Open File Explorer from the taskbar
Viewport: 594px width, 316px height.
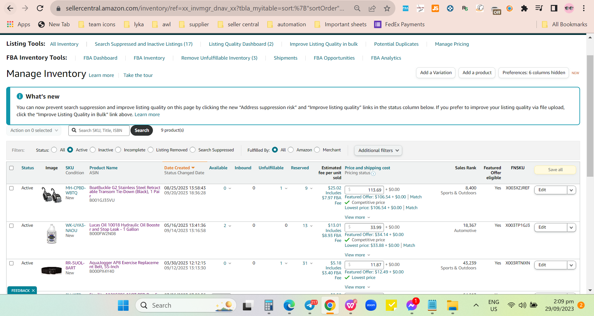point(452,305)
